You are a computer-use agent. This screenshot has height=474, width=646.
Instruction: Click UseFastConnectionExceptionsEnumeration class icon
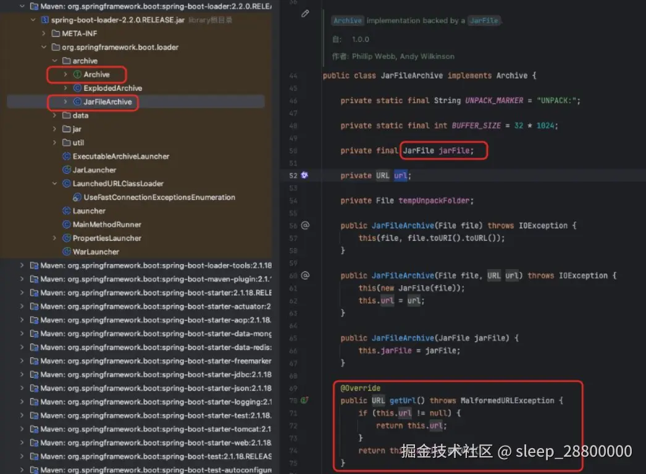[77, 197]
